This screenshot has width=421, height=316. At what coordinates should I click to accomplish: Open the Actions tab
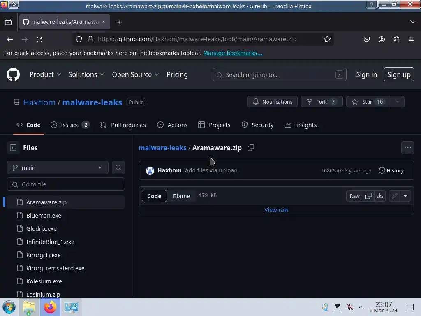pyautogui.click(x=172, y=125)
